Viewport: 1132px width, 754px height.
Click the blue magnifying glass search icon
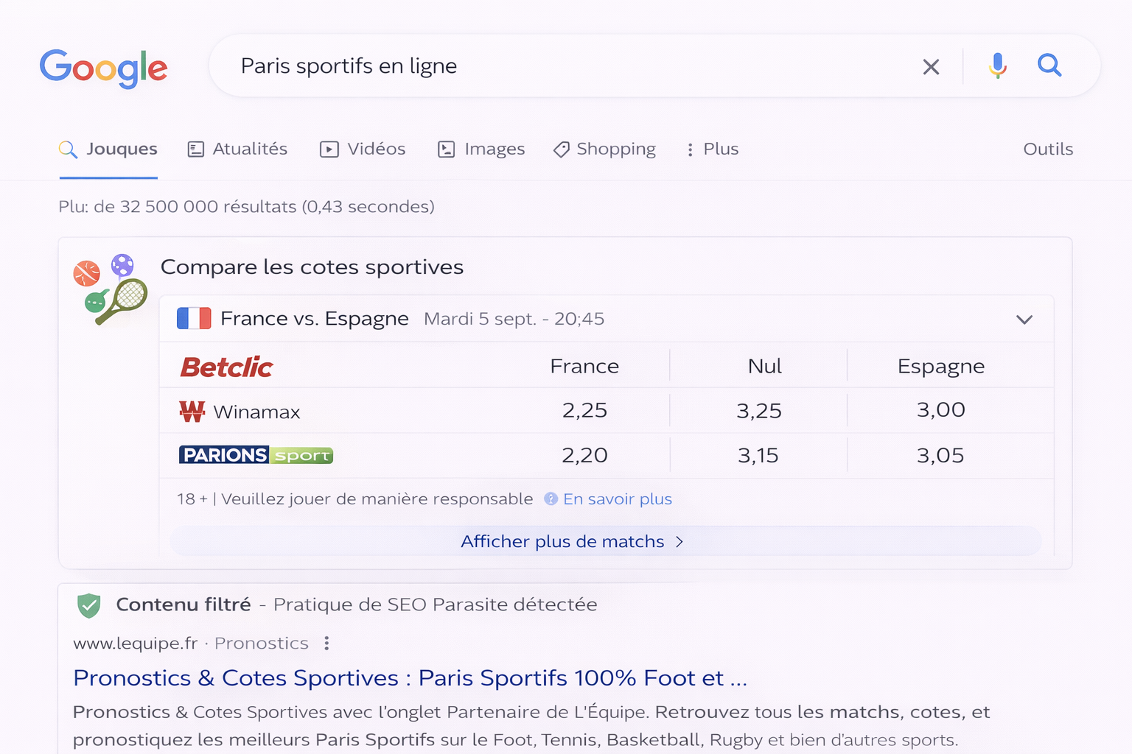[x=1049, y=66]
